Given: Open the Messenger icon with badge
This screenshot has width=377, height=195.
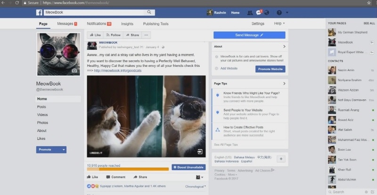Looking at the screenshot, I should (x=259, y=13).
